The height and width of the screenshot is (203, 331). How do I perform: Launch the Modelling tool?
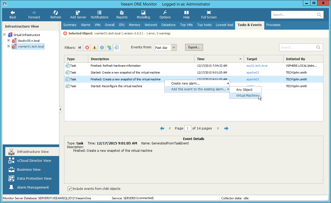[x=143, y=15]
